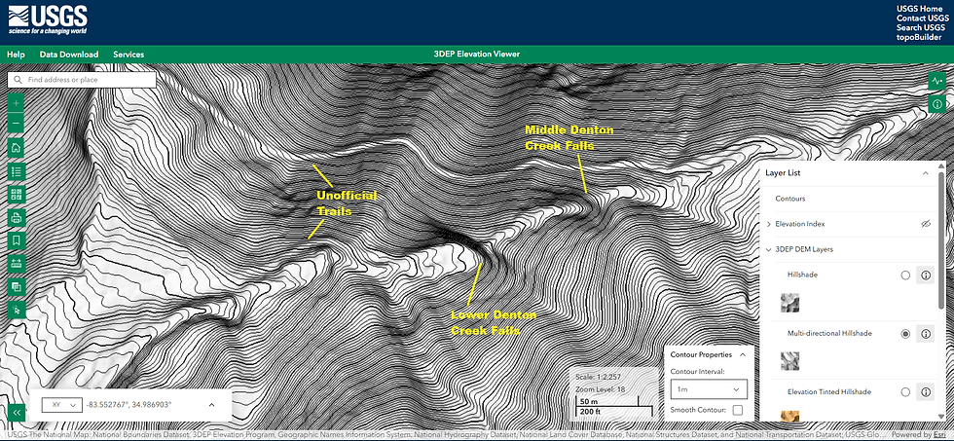The image size is (954, 441).
Task: Open the topoBuilder link
Action: click(919, 37)
